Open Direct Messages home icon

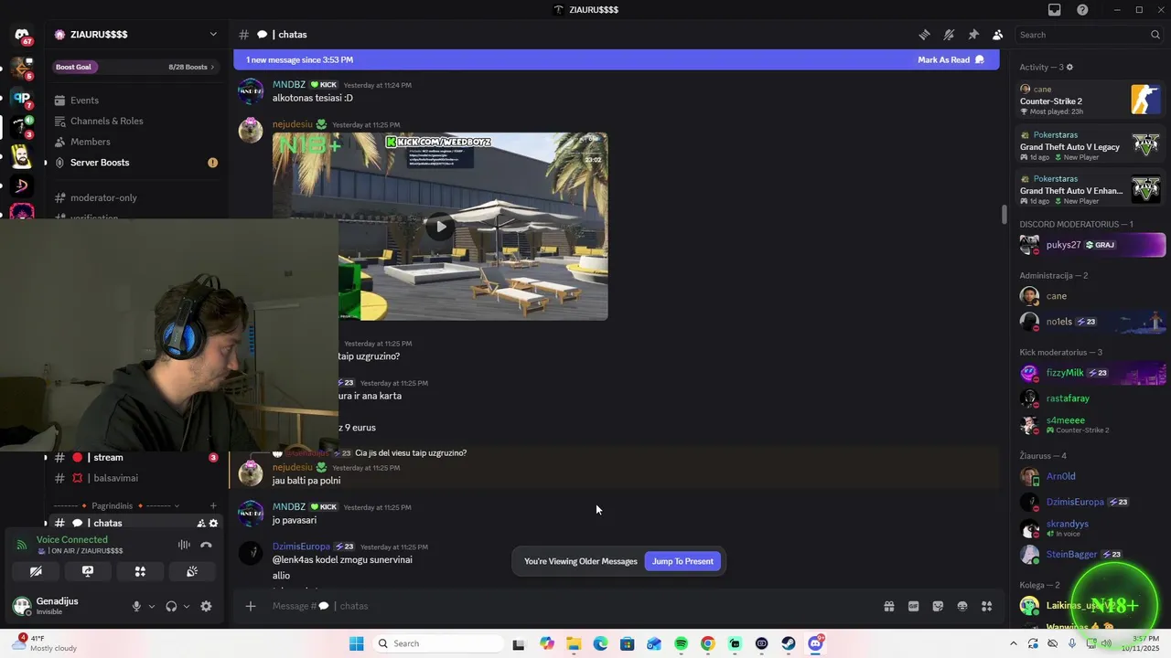[22, 36]
